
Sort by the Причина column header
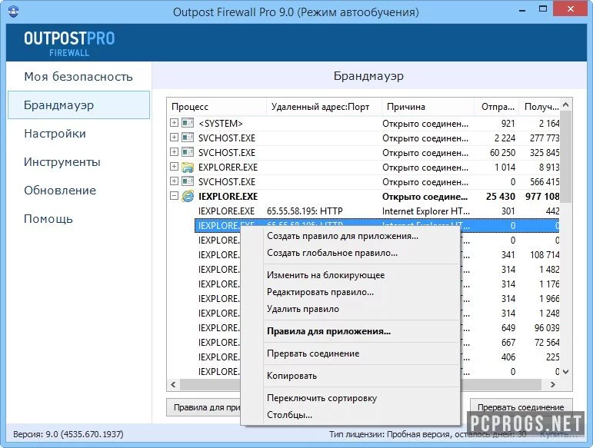coord(428,107)
